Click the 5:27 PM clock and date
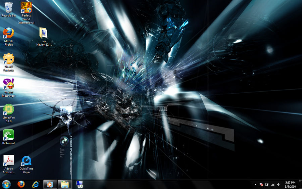This screenshot has height=189, width=302. click(290, 185)
